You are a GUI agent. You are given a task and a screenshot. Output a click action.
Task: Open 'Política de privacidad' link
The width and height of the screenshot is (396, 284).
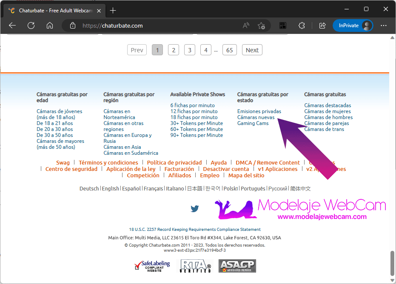(x=174, y=162)
